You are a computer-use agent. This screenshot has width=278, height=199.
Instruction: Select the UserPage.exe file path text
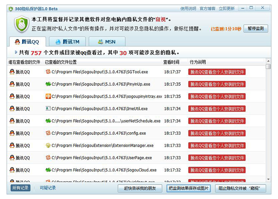click(102, 158)
